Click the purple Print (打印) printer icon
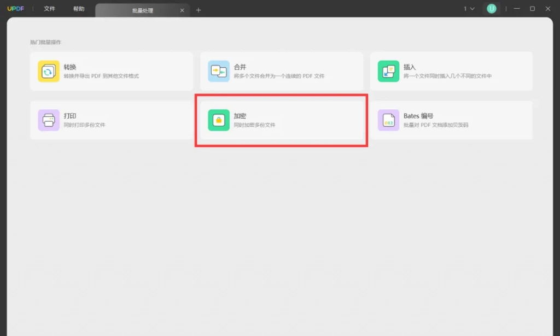The height and width of the screenshot is (336, 560). [49, 120]
